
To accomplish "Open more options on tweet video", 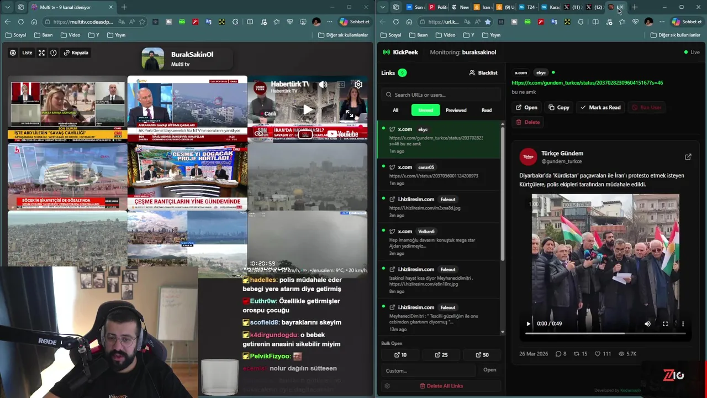I will point(683,324).
